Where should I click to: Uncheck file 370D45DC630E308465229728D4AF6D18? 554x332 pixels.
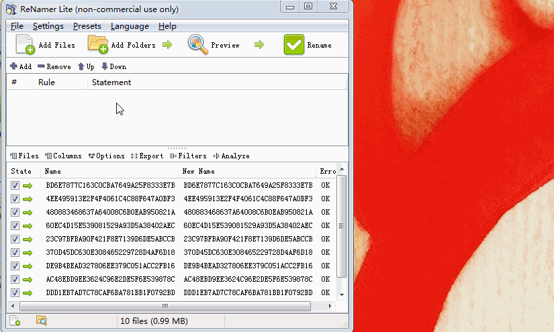click(x=15, y=252)
